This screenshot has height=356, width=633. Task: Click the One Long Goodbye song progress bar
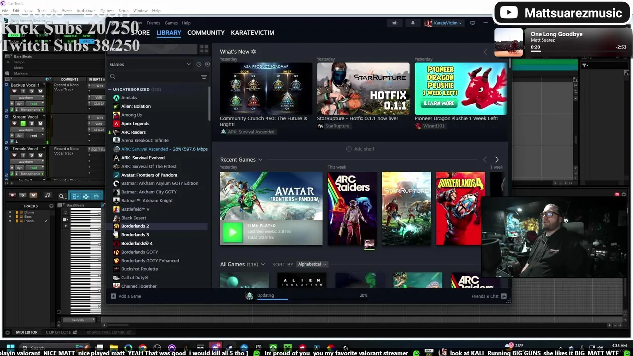click(579, 52)
